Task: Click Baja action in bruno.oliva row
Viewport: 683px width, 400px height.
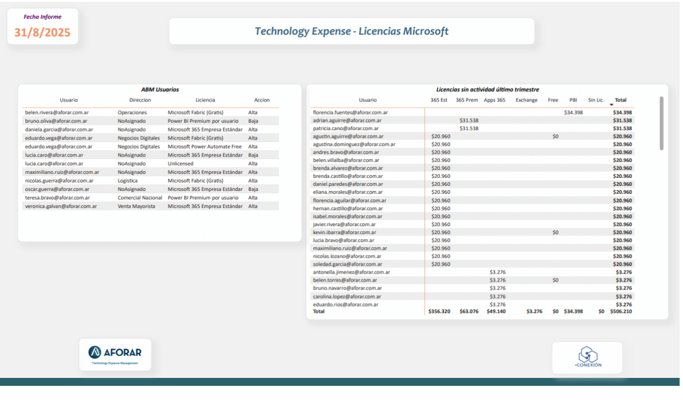Action: point(253,121)
